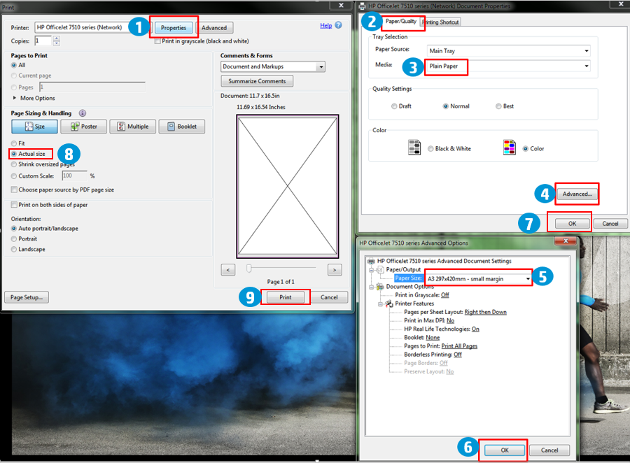Open Advanced options in Document Properties

coord(577,194)
